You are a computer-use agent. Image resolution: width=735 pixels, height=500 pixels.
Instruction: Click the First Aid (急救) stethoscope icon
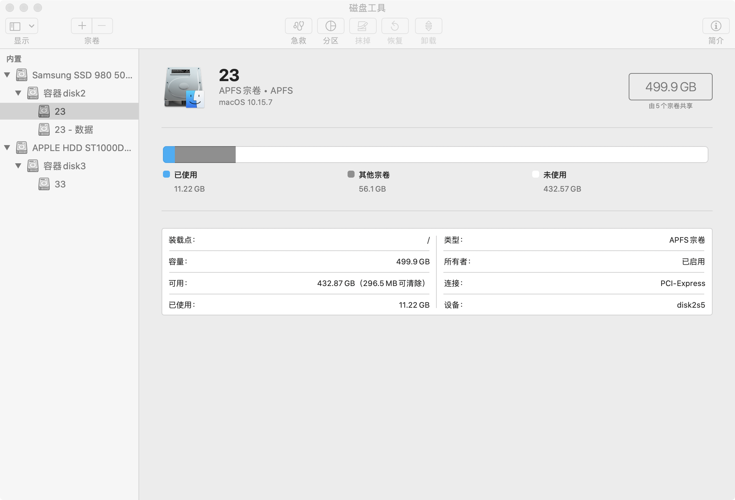[x=298, y=26]
